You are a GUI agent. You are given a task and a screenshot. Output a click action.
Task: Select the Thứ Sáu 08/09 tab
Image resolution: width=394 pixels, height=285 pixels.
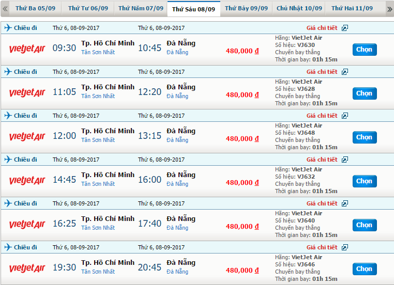coord(194,9)
